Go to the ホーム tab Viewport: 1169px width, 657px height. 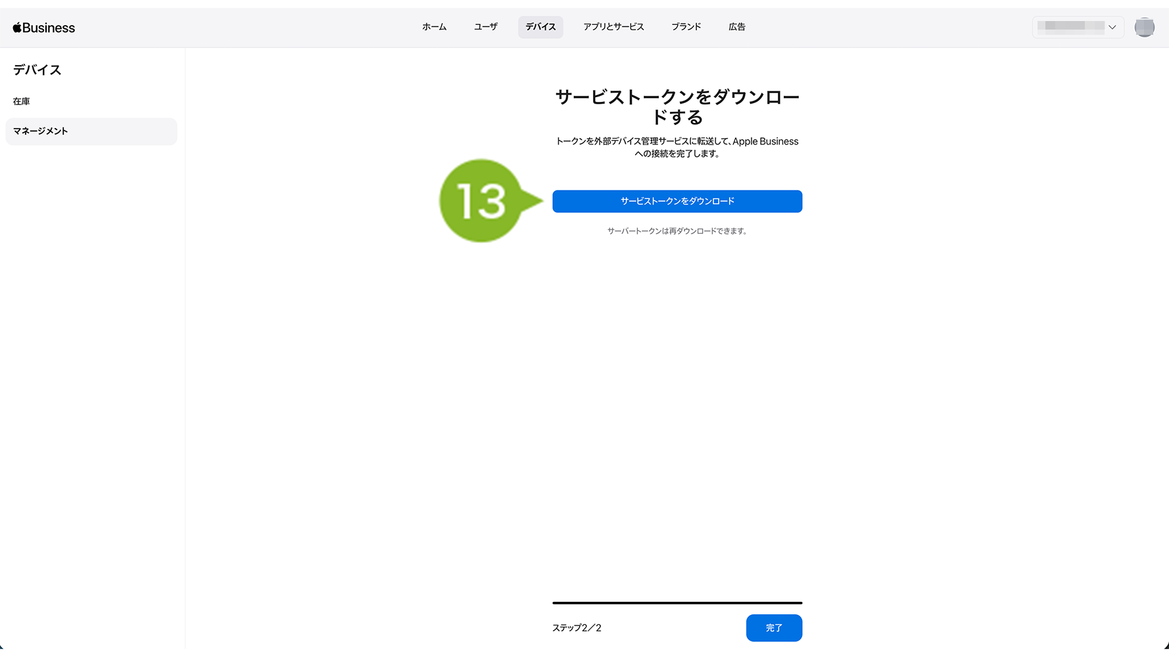tap(434, 27)
